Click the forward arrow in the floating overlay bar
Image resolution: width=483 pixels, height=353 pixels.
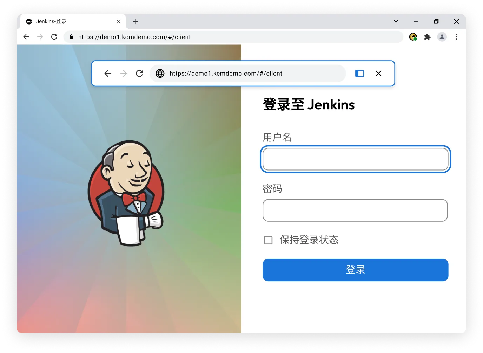point(124,73)
